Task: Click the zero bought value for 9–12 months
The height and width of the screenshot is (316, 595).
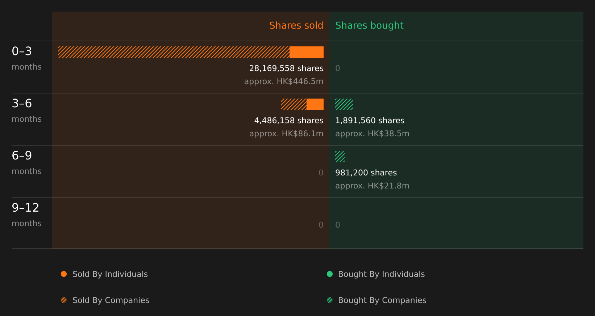Action: click(338, 225)
